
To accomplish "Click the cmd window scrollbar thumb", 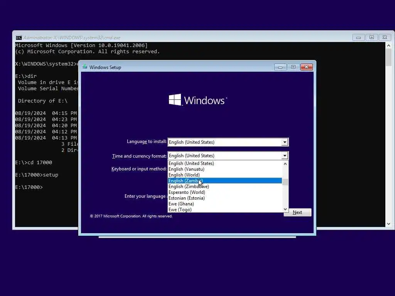I will click(388, 57).
